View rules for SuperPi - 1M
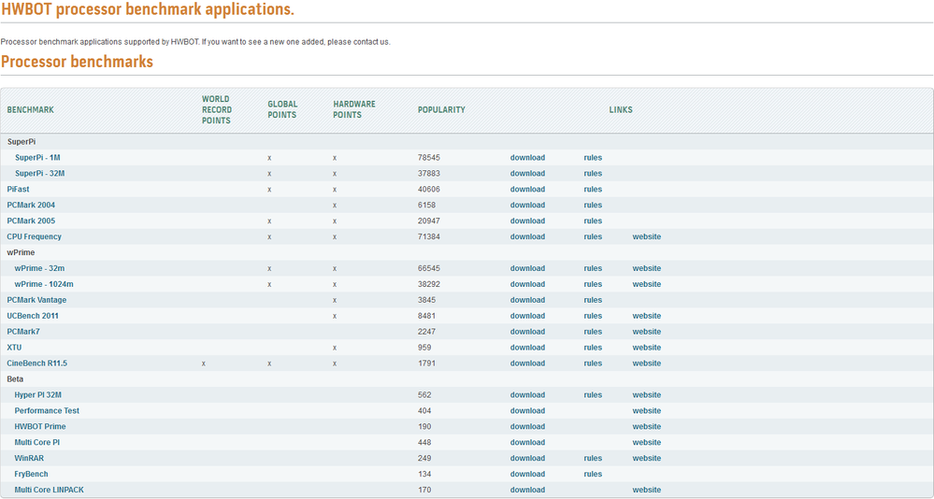The height and width of the screenshot is (499, 934). click(593, 158)
